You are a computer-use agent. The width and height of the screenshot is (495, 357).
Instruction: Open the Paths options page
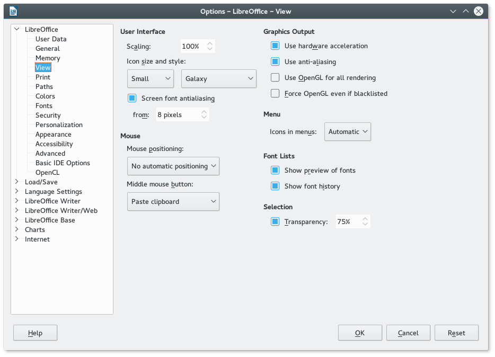point(44,86)
